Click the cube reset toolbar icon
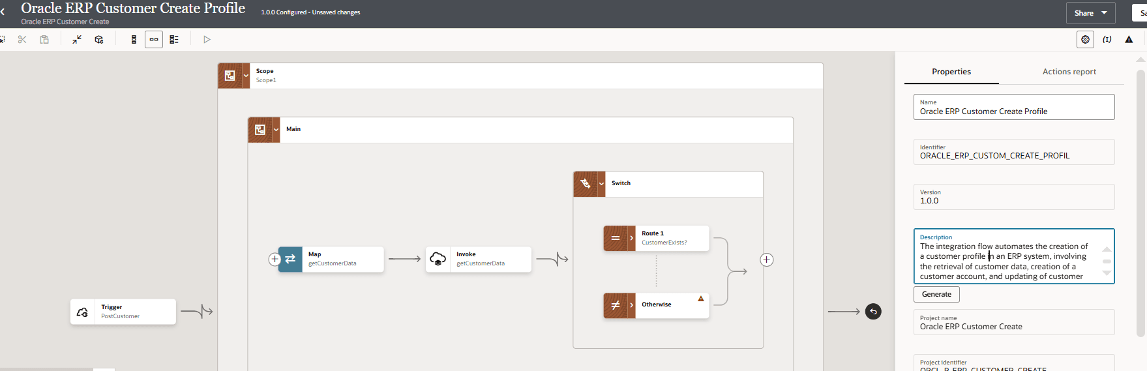 click(x=99, y=40)
